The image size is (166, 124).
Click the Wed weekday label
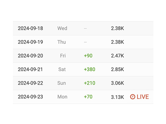pos(62,28)
